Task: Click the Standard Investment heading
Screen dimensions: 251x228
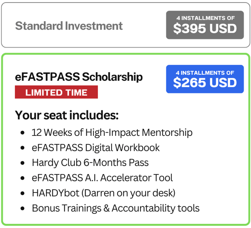Action: pyautogui.click(x=69, y=26)
